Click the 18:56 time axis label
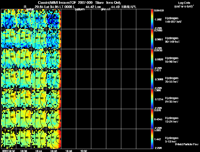200x152 pixels. point(68,151)
